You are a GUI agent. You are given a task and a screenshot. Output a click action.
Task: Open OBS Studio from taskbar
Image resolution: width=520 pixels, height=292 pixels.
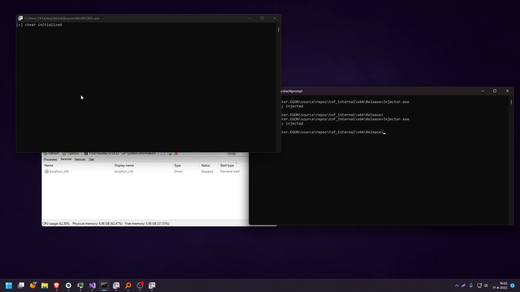pyautogui.click(x=140, y=286)
